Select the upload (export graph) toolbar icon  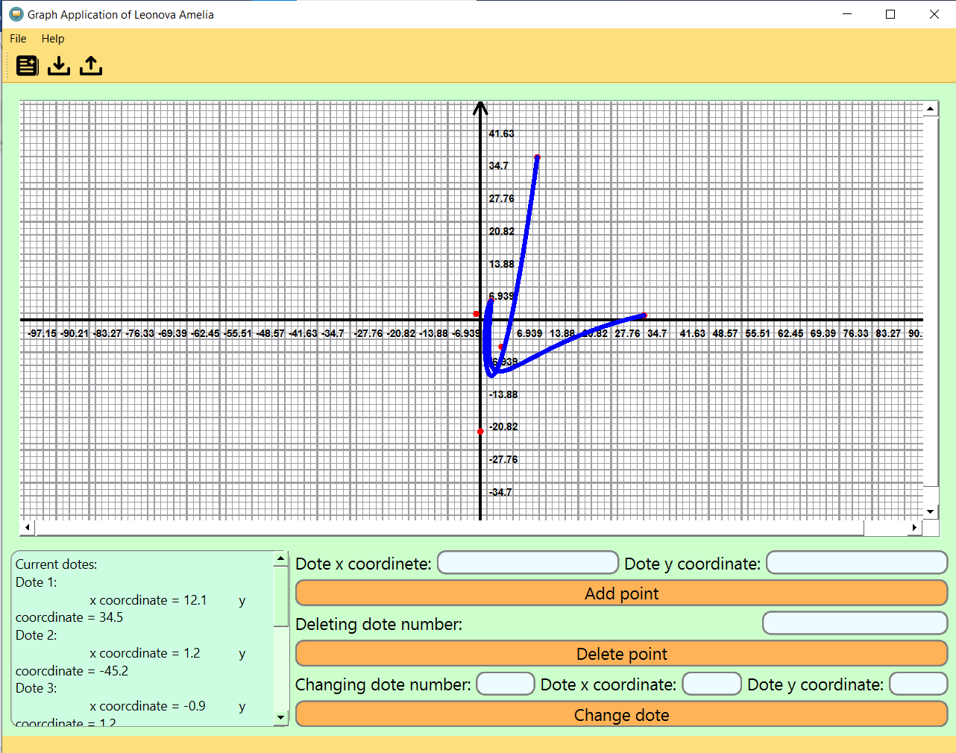coord(90,66)
